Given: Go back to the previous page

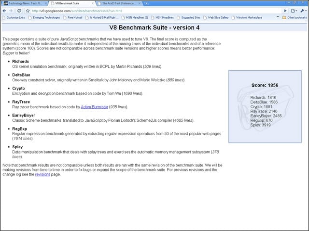Looking at the screenshot, I should (x=4, y=11).
